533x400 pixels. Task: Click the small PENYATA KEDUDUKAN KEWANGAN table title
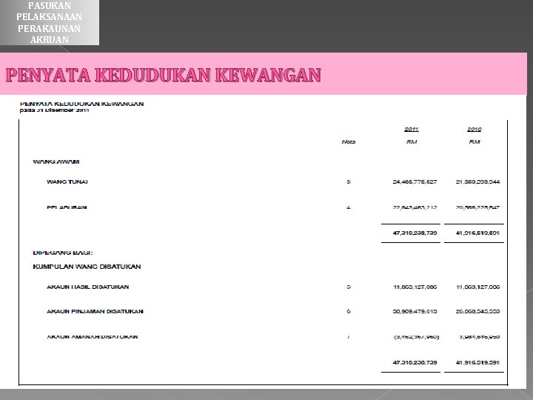click(x=81, y=104)
